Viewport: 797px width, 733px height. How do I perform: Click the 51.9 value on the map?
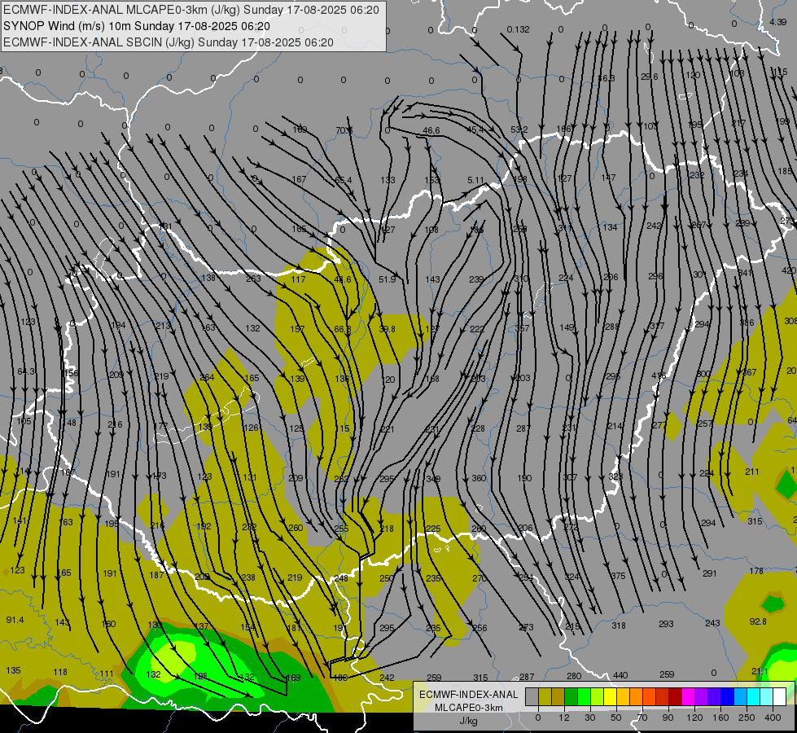[x=387, y=279]
